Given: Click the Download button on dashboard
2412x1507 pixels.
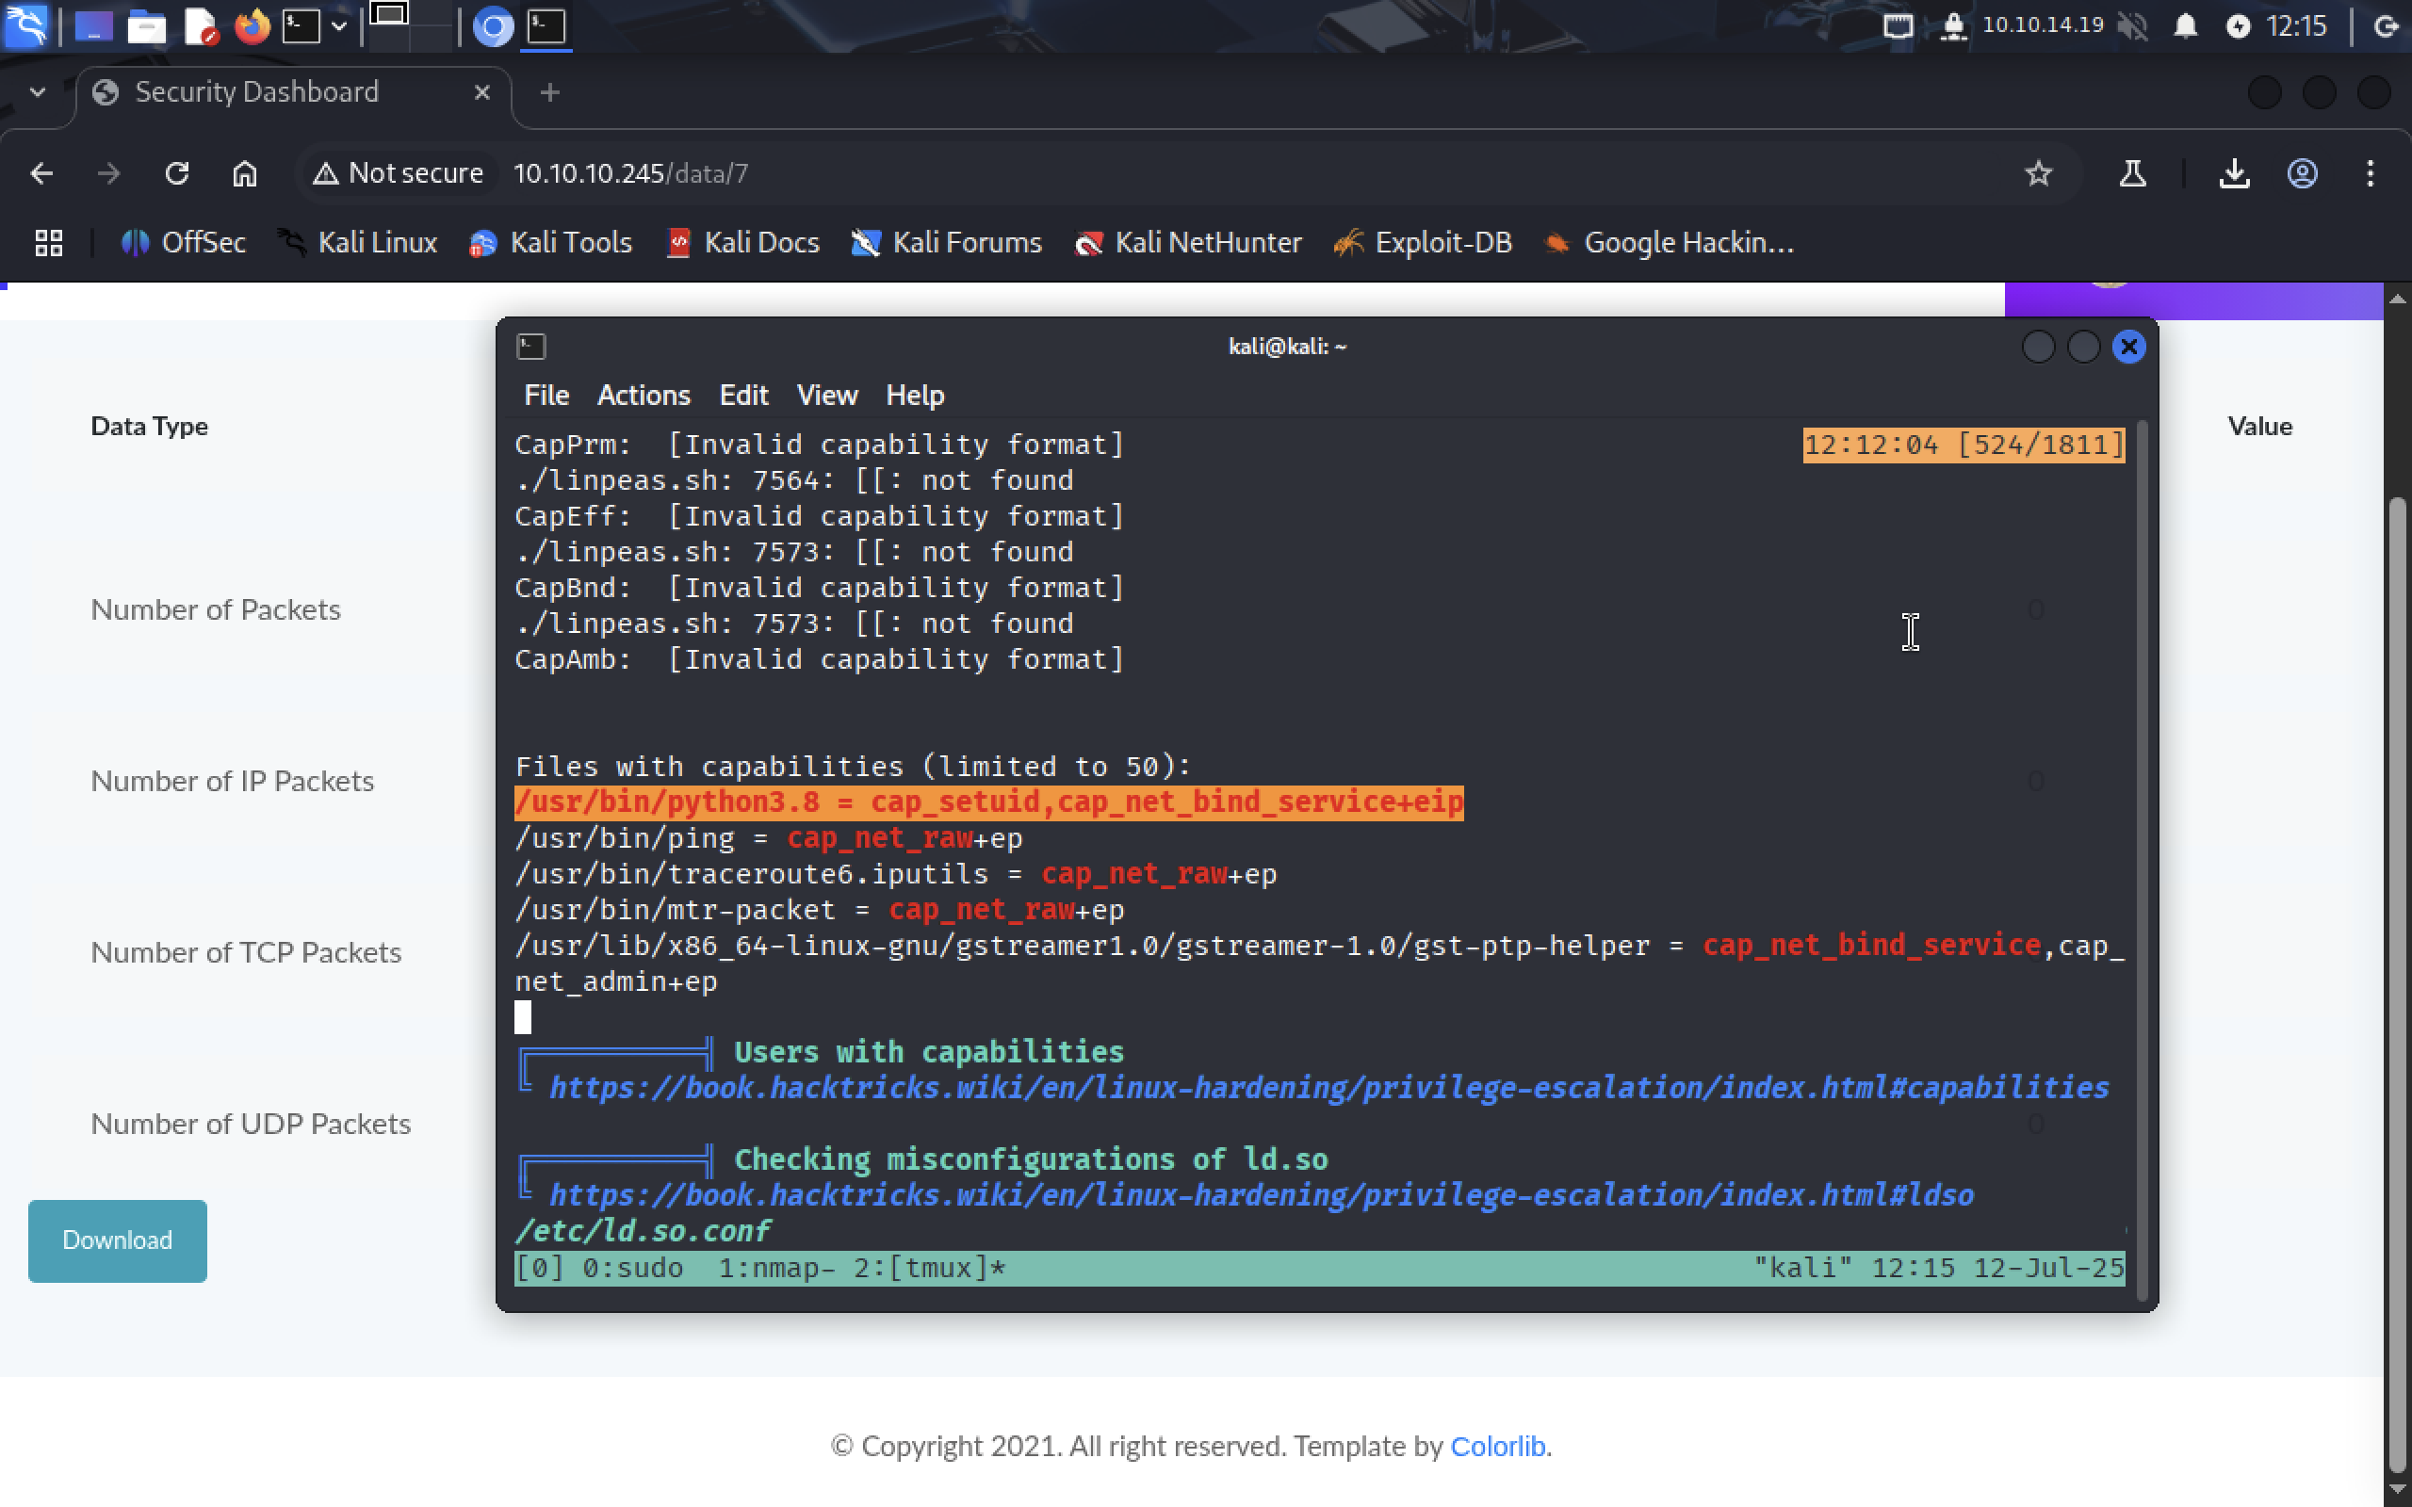Looking at the screenshot, I should (x=118, y=1240).
